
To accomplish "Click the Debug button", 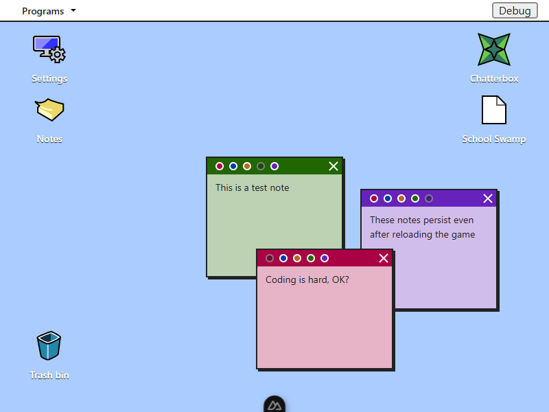I will coord(515,10).
